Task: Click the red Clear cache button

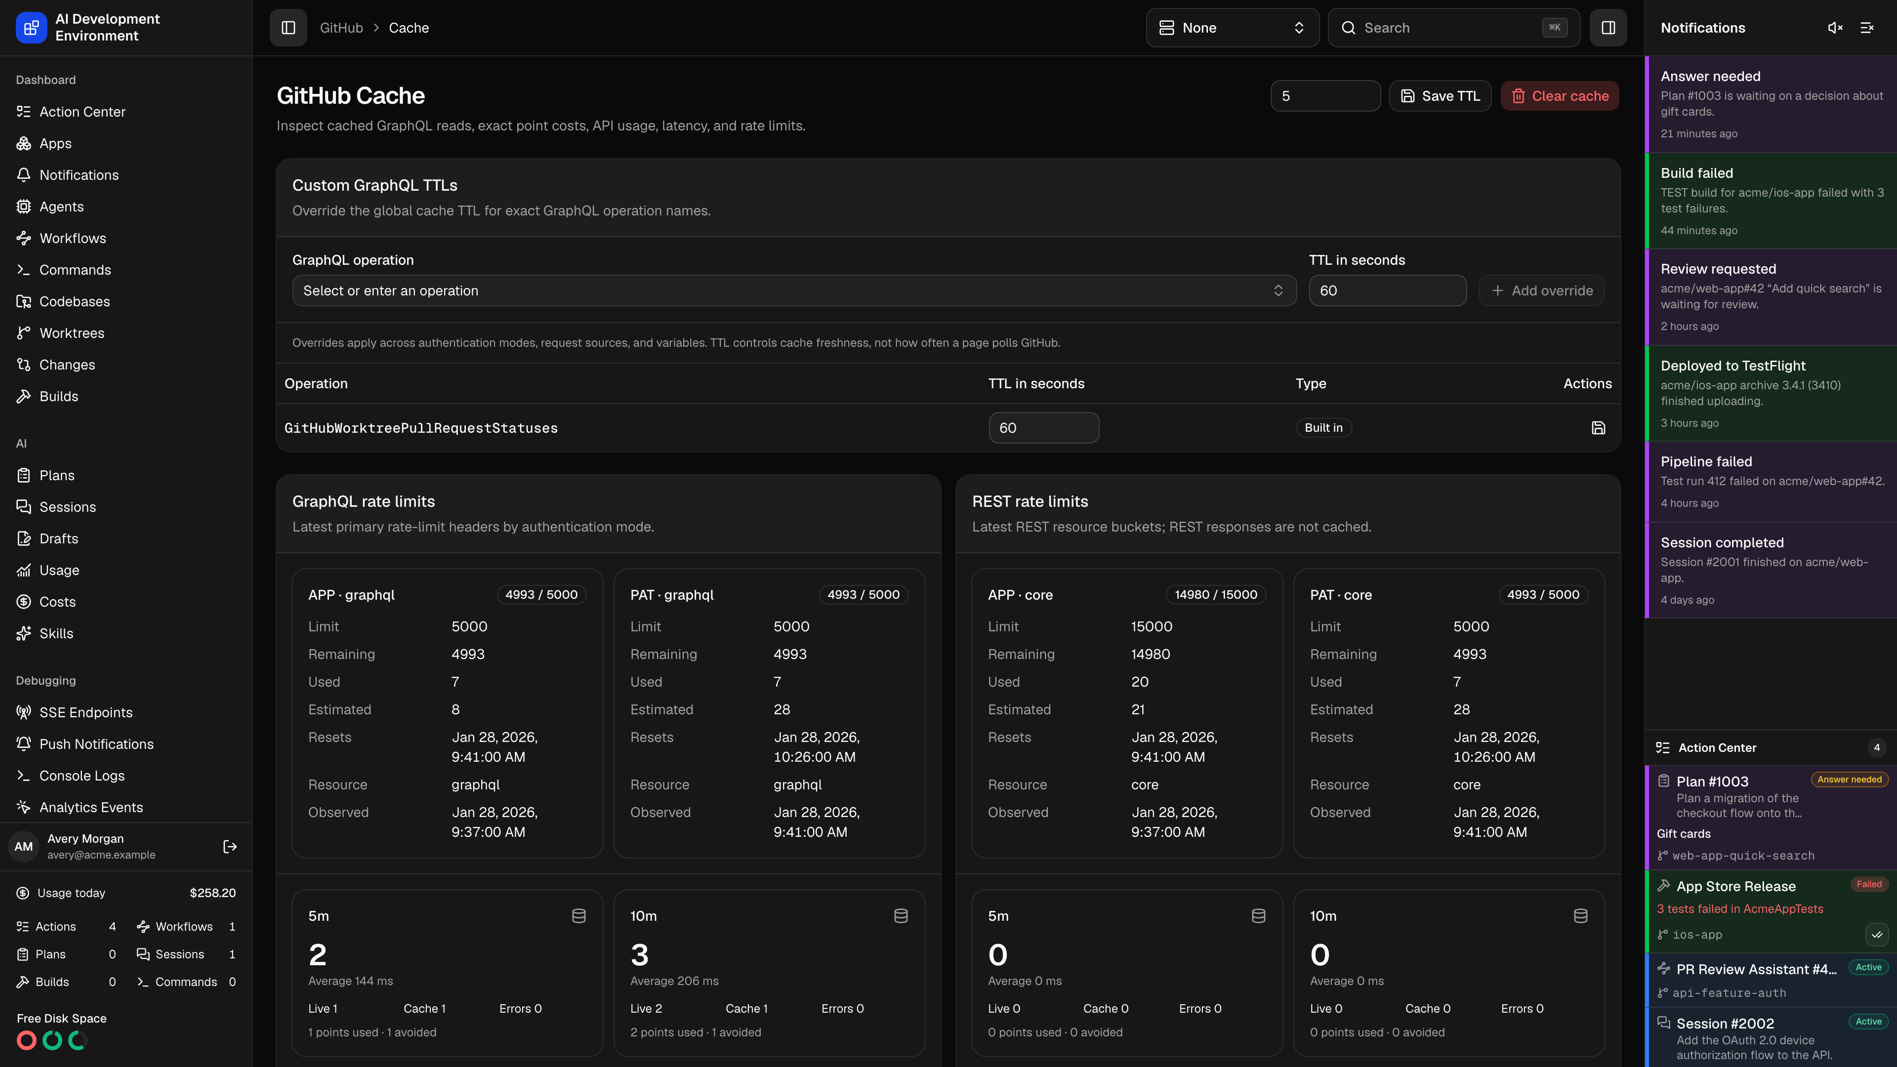Action: click(x=1560, y=96)
